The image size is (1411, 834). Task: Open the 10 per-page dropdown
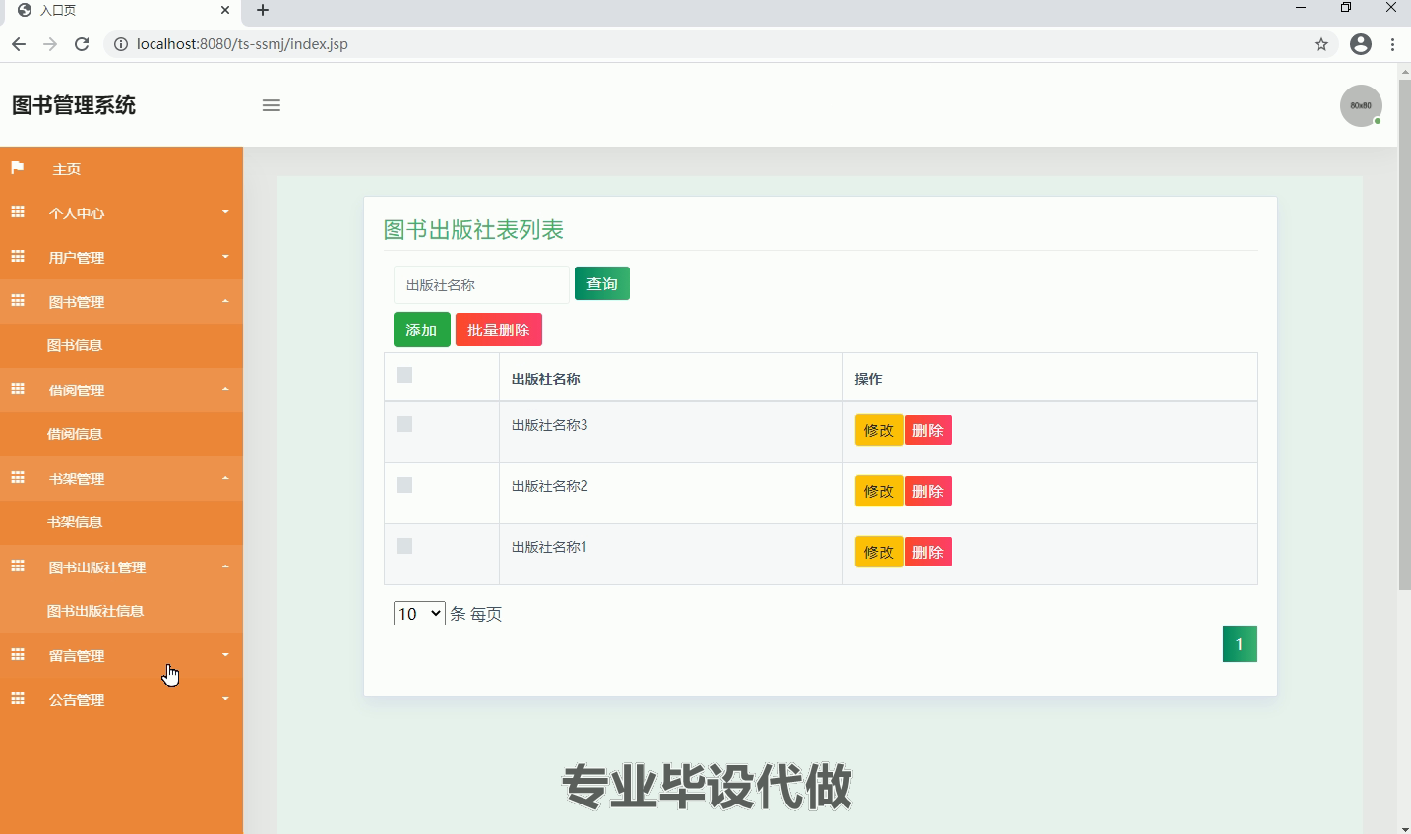[419, 614]
